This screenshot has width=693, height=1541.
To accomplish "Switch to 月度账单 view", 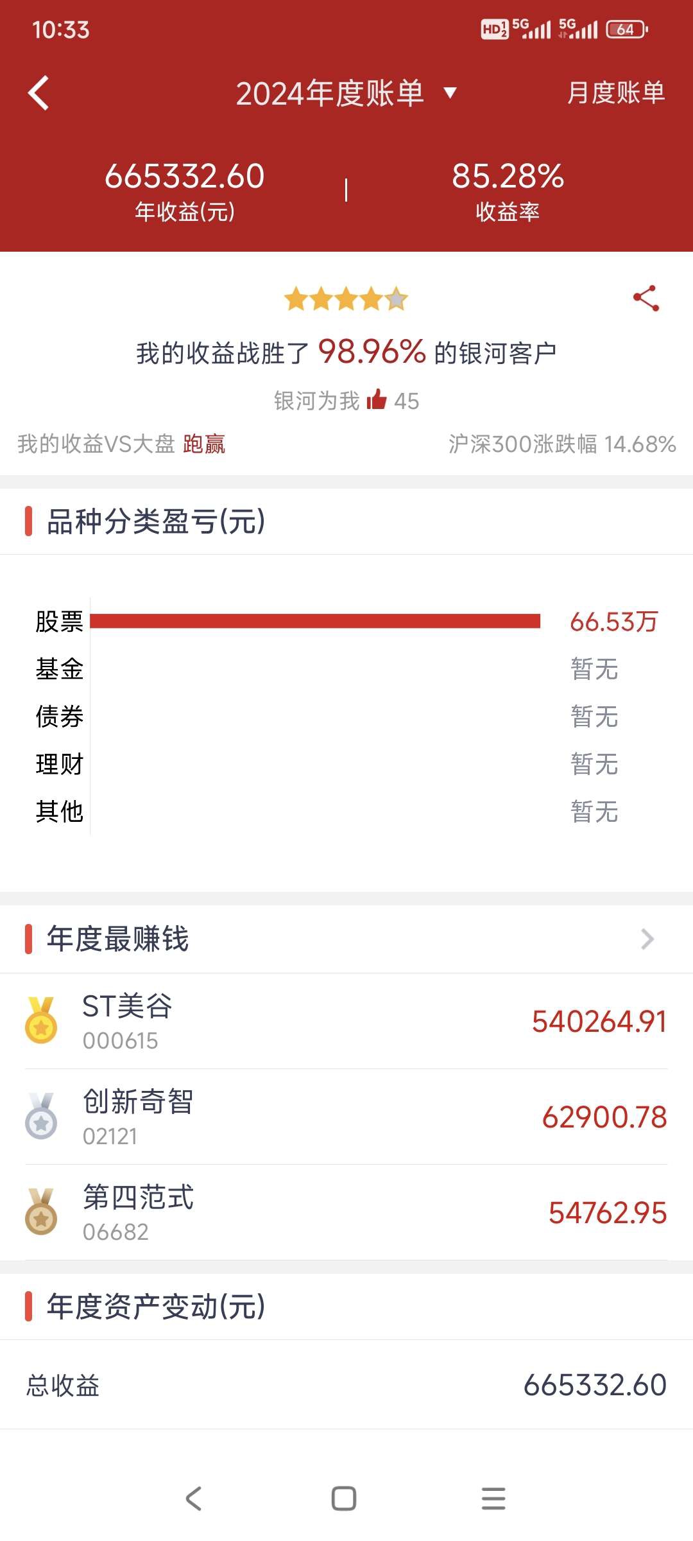I will click(616, 93).
